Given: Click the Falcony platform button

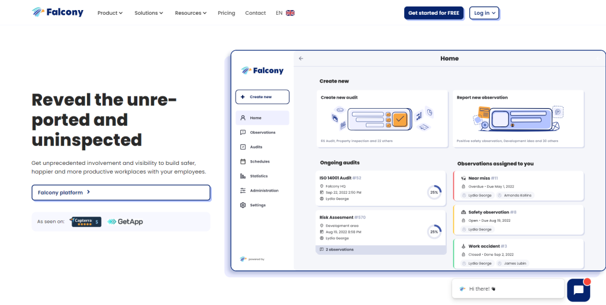Looking at the screenshot, I should click(121, 192).
